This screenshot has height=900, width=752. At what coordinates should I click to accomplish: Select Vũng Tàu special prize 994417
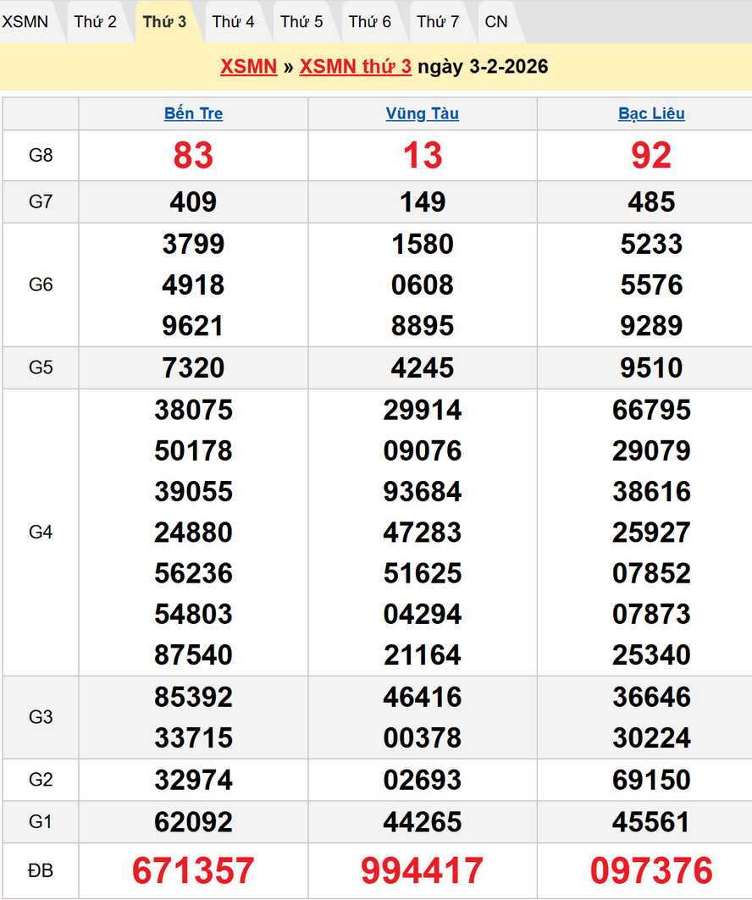(422, 870)
